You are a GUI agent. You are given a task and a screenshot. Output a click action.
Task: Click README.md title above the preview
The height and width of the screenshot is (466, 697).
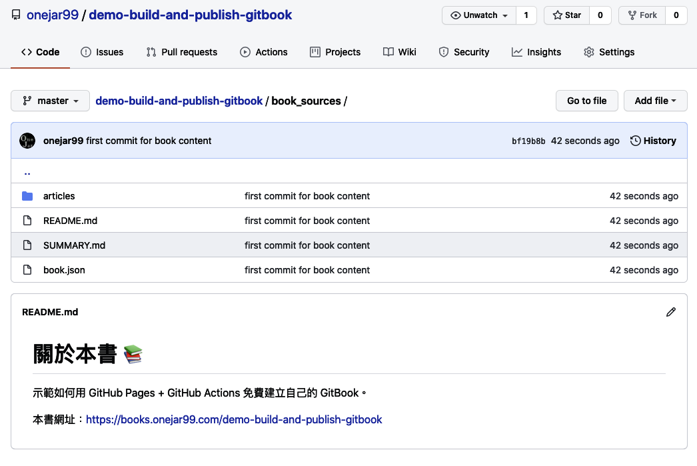(50, 312)
